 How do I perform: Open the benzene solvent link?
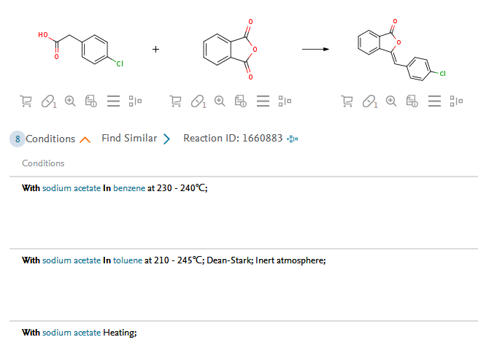point(129,188)
